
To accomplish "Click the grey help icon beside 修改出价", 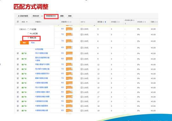I will pyautogui.click(x=42, y=16).
